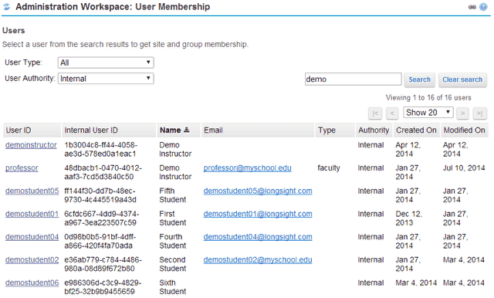Click internal ID starting '48dbacb1-0470-4012'

pos(103,172)
